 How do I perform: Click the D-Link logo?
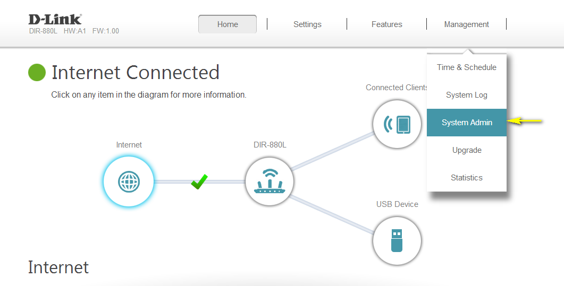pyautogui.click(x=55, y=20)
